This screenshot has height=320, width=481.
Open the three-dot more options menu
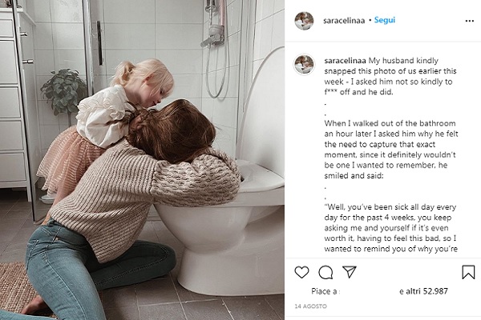pyautogui.click(x=469, y=21)
